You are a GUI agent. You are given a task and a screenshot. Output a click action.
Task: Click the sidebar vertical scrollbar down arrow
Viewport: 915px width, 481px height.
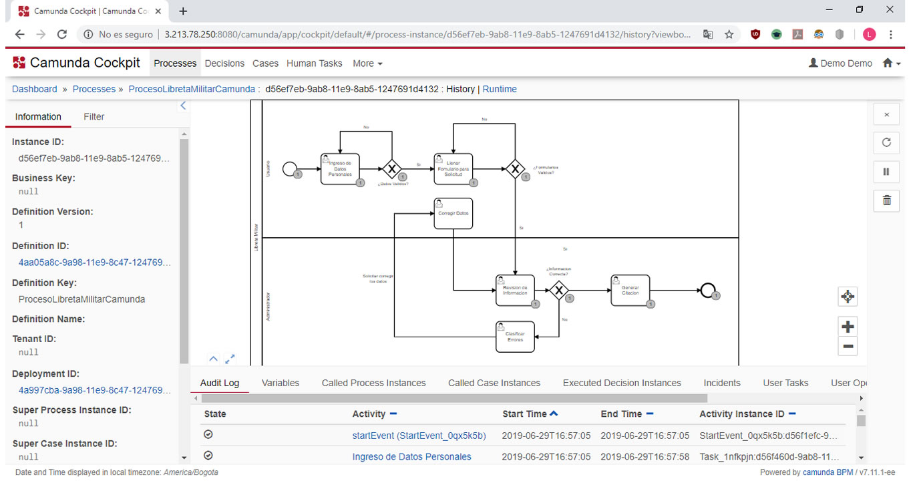coord(184,458)
